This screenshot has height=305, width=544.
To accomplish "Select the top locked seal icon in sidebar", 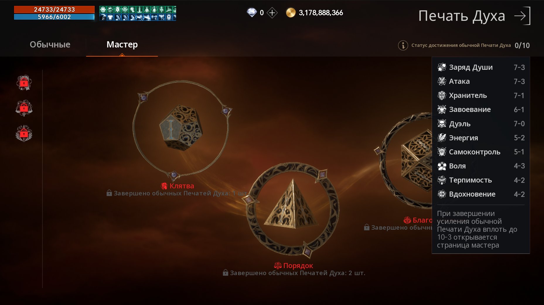I will pos(24,83).
